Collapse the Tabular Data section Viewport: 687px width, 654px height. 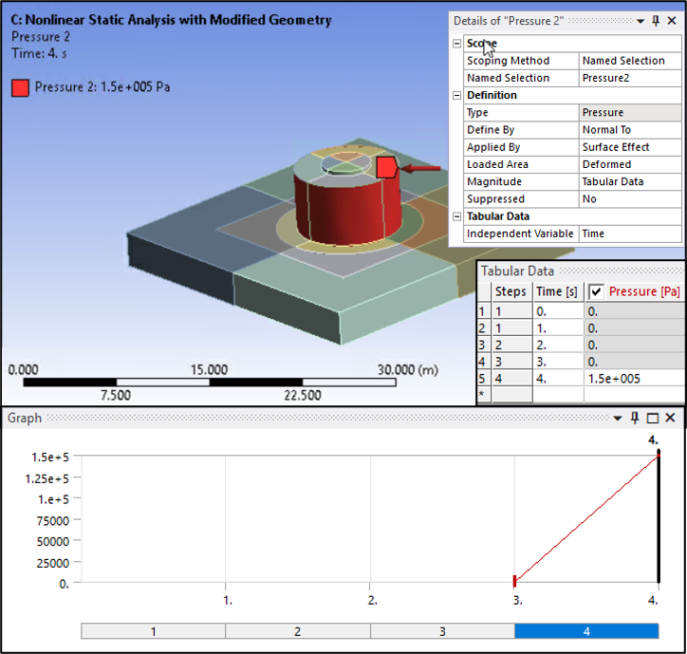pos(456,216)
